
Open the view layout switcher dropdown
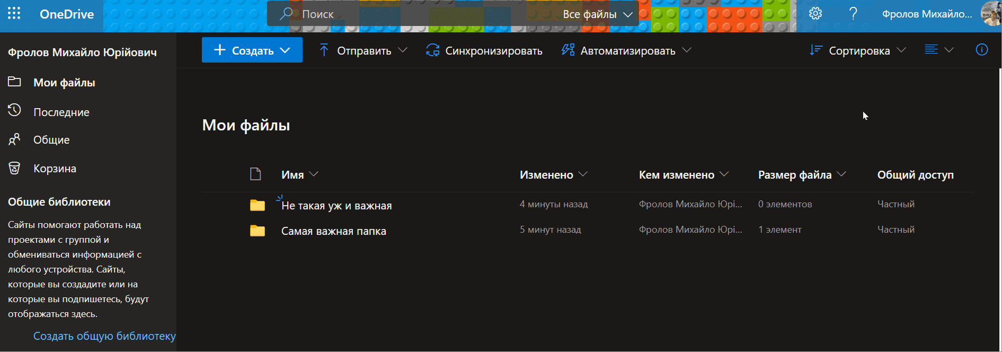[x=939, y=50]
